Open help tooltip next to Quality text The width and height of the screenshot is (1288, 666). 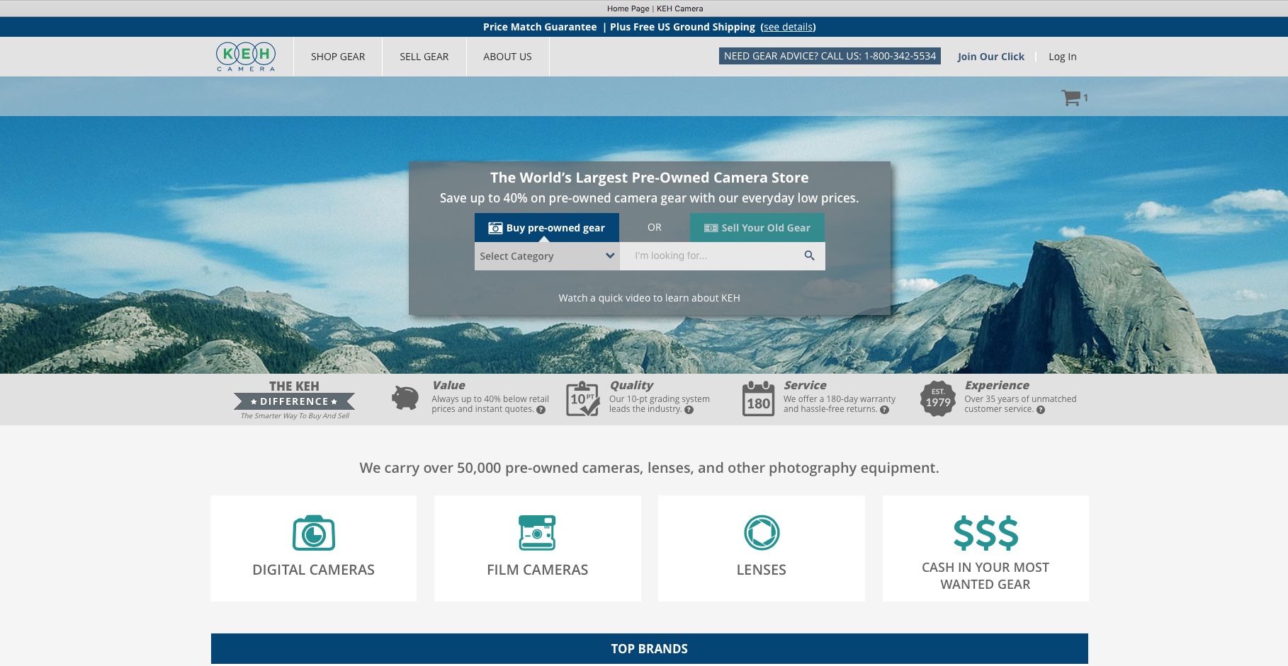coord(689,410)
